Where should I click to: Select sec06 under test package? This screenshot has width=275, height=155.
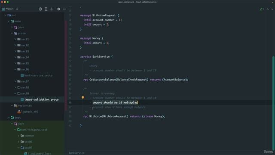[x=28, y=142]
